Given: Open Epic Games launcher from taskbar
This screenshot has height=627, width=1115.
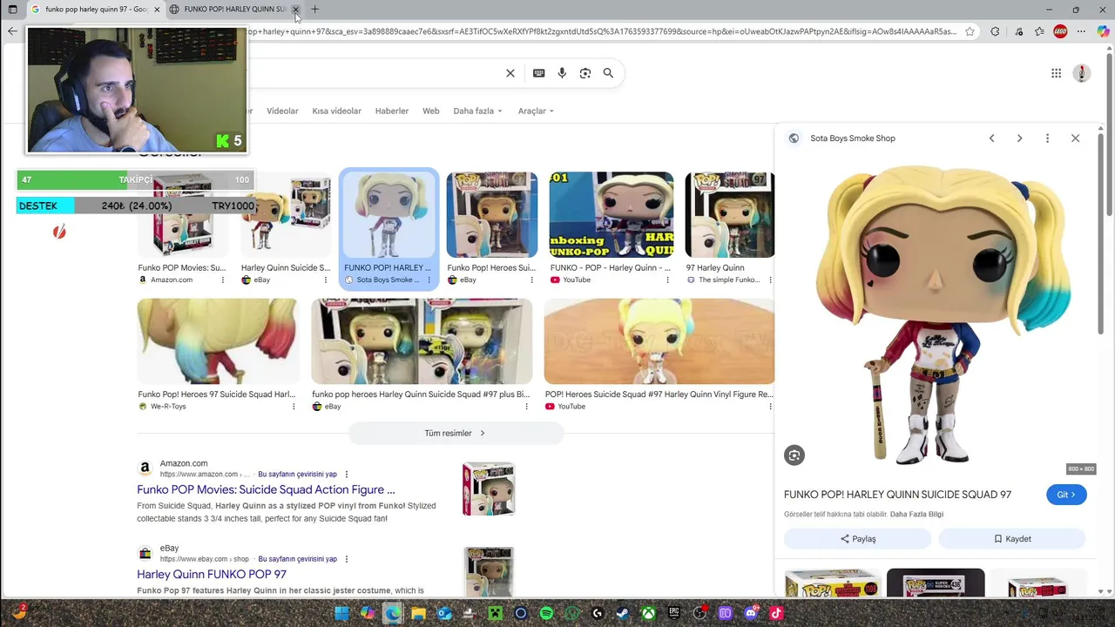Looking at the screenshot, I should coord(674,613).
